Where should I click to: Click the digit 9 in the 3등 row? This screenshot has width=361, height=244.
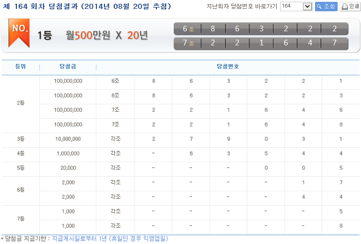229,139
